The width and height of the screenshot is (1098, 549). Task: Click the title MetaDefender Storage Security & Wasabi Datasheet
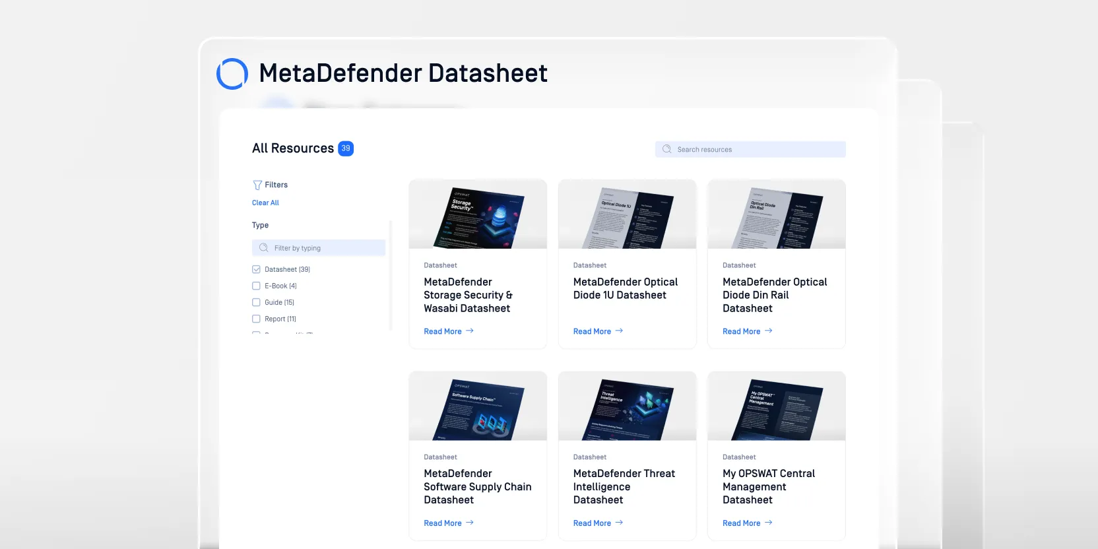[x=468, y=295]
